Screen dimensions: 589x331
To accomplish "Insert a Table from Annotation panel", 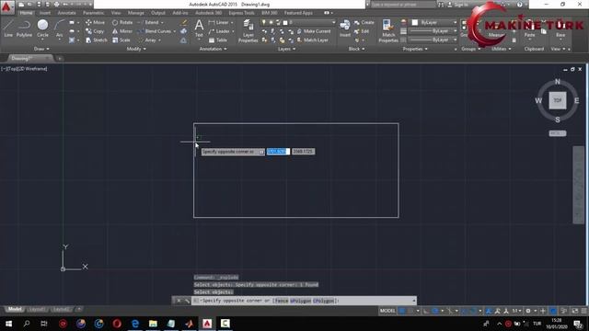I will [218, 40].
